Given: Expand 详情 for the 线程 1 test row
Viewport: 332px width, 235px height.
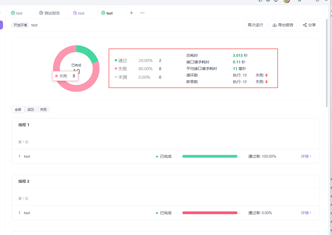Looking at the screenshot, I should [x=306, y=156].
